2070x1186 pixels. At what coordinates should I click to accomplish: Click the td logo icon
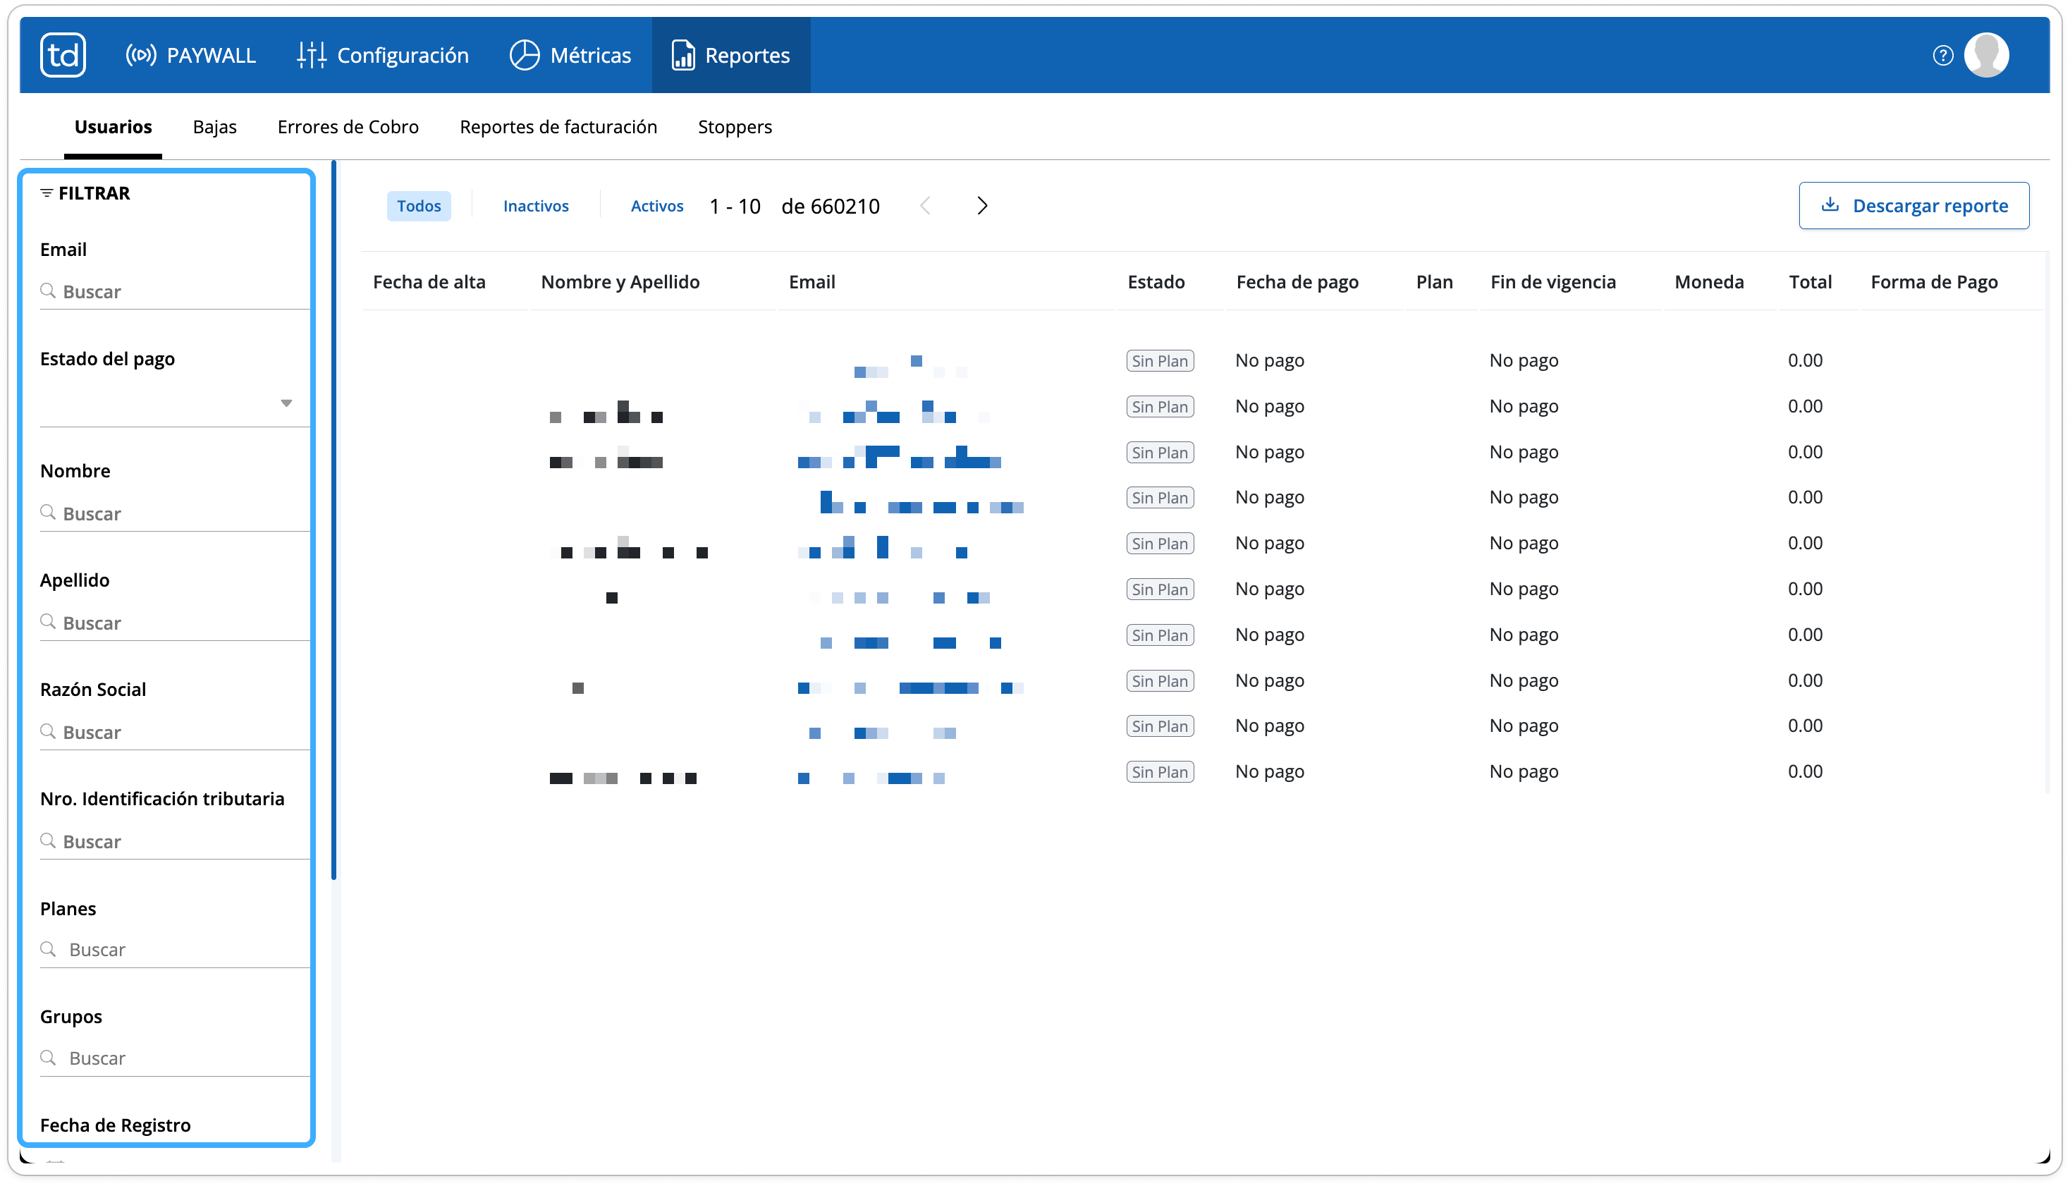(63, 54)
